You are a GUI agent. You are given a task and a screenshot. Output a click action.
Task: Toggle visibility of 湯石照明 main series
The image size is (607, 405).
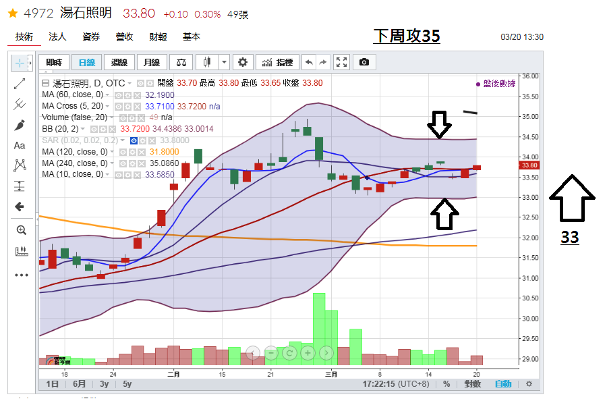coord(140,83)
